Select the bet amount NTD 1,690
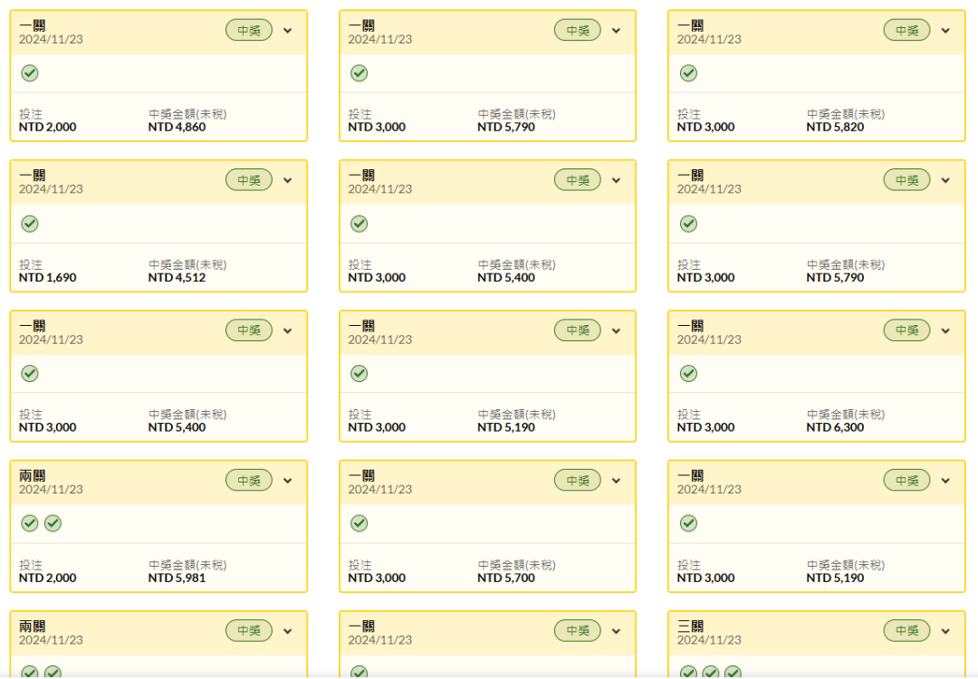Viewport: 978px width, 679px height. pyautogui.click(x=47, y=277)
